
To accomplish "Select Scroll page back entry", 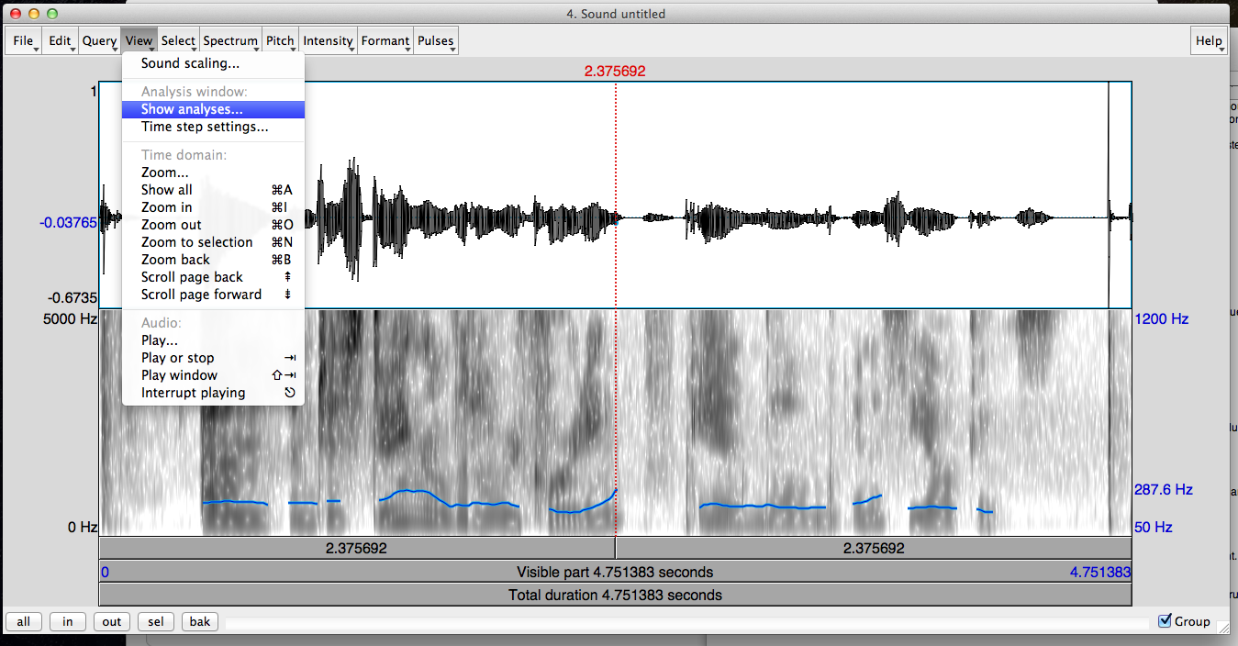I will click(x=213, y=277).
